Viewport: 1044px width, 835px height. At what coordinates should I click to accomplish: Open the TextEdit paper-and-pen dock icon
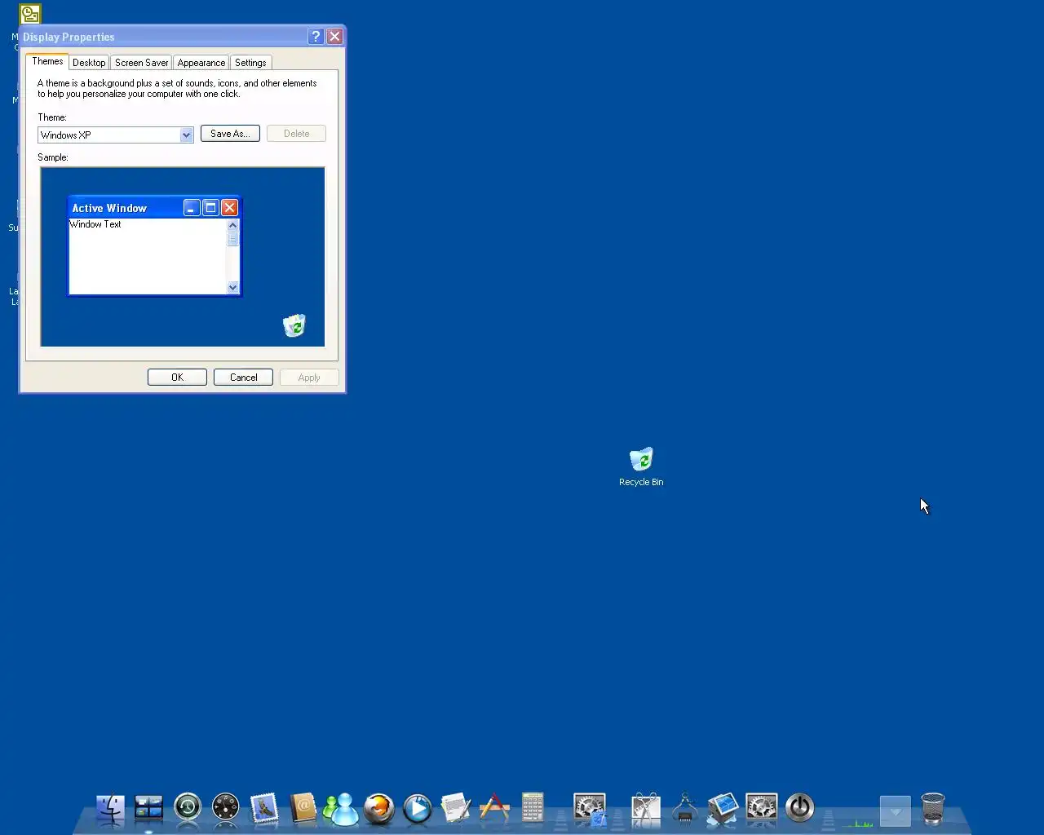pyautogui.click(x=456, y=808)
